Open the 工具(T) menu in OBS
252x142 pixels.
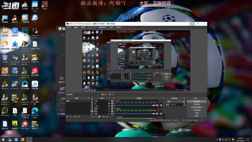point(111,27)
